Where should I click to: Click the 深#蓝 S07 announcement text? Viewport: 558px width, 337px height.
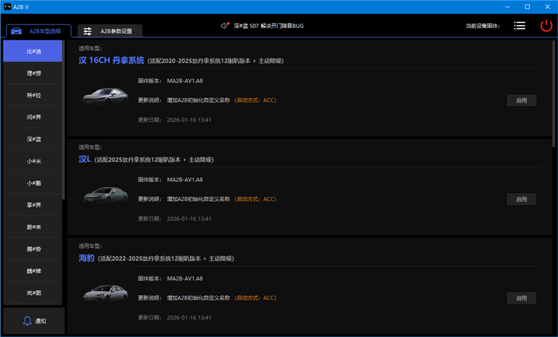[268, 26]
